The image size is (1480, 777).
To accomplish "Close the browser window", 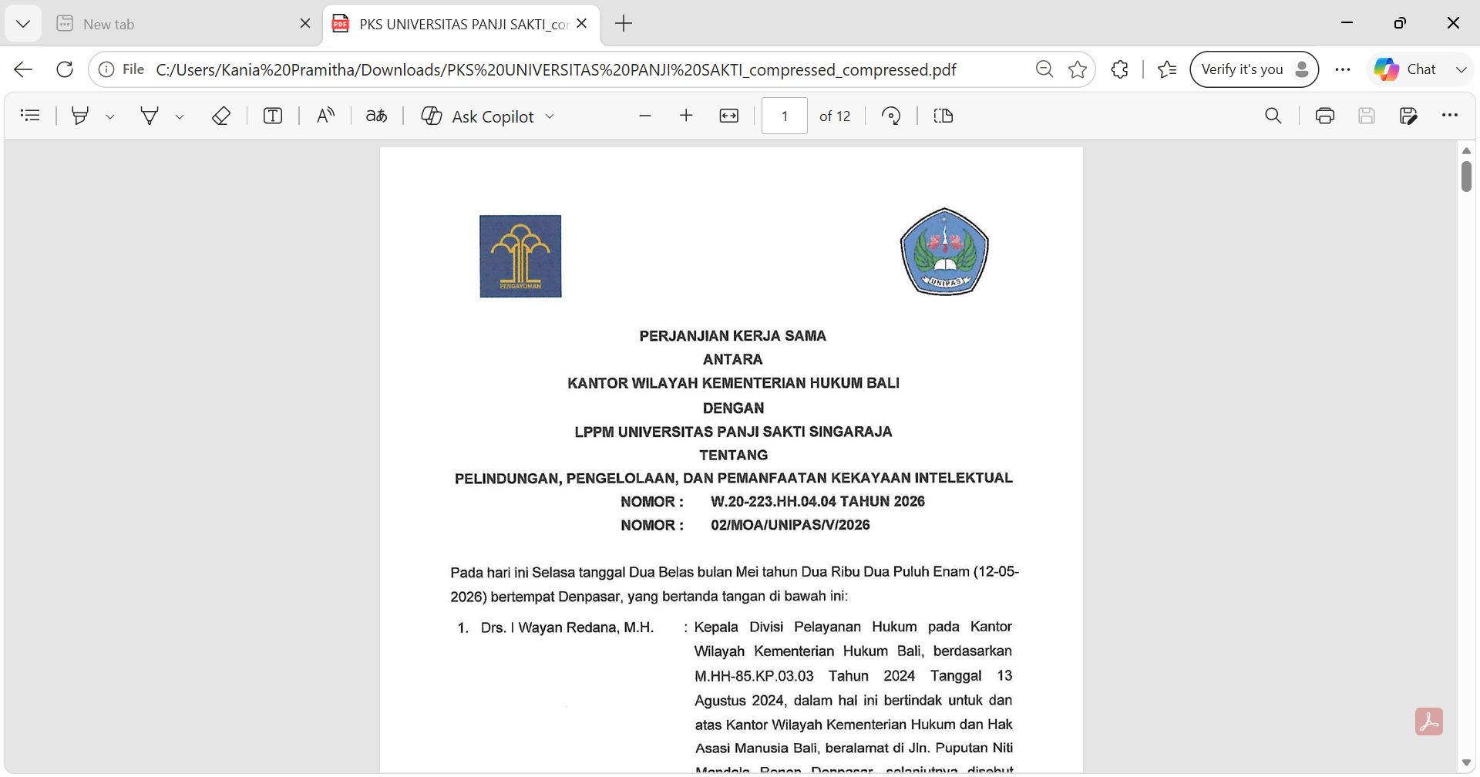I will [x=1453, y=23].
